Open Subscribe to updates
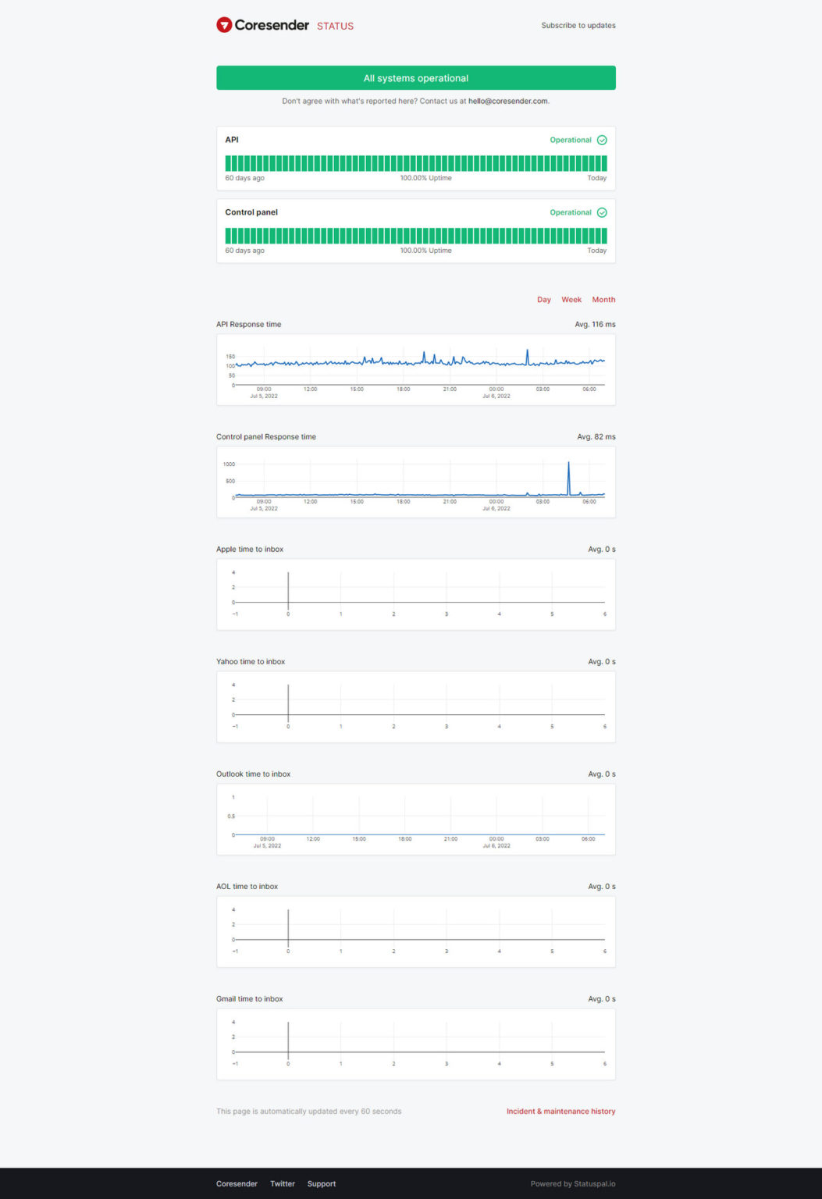 coord(578,26)
